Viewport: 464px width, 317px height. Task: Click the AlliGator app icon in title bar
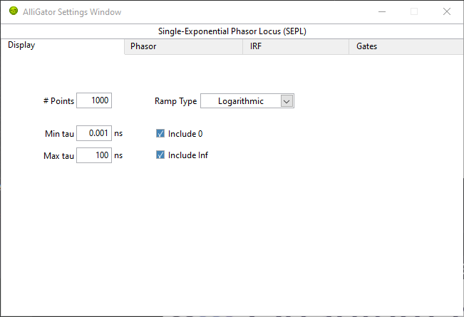click(x=14, y=11)
